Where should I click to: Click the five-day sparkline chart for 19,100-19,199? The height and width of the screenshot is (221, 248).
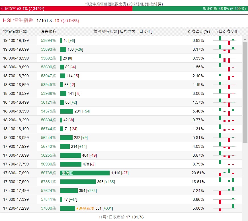pyautogui.click(x=224, y=41)
